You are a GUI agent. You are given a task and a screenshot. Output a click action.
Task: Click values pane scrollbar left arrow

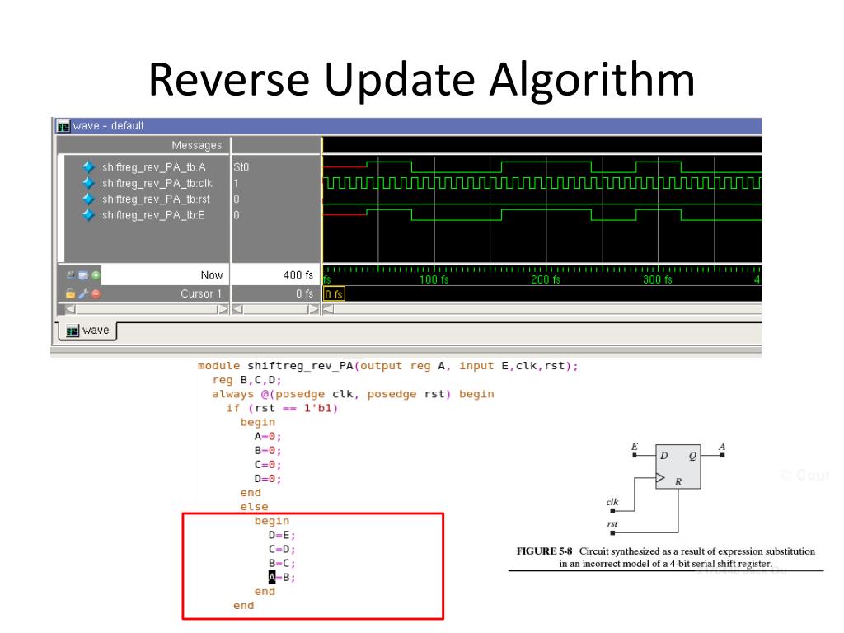(237, 310)
